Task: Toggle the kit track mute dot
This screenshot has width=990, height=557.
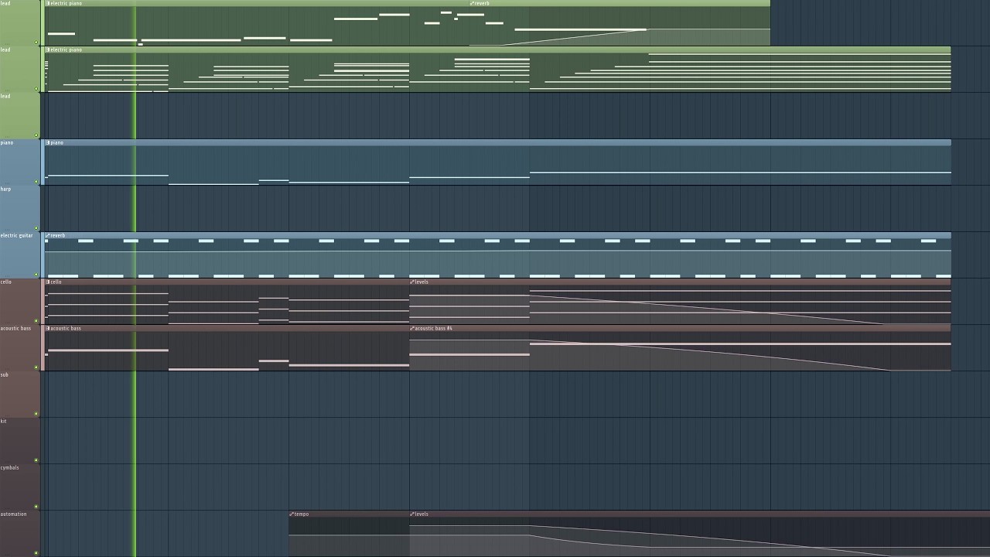Action: pyautogui.click(x=36, y=460)
